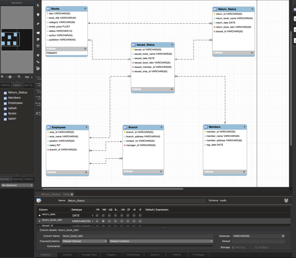Click the Column Name input field
The image size is (296, 258).
pyautogui.click(x=137, y=236)
